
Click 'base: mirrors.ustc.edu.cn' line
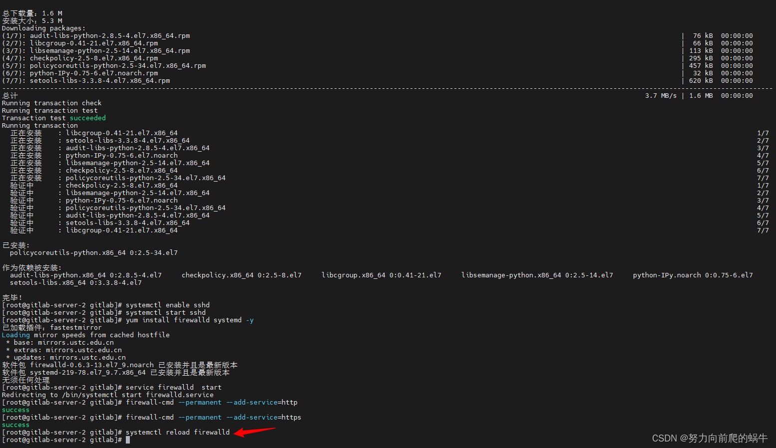[x=60, y=343]
